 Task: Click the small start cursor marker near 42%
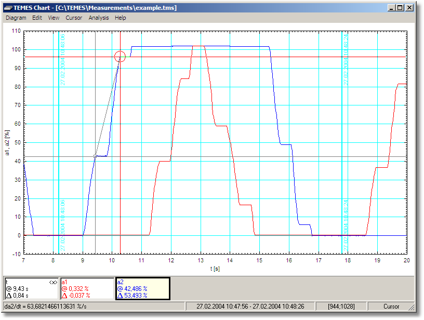[95, 156]
